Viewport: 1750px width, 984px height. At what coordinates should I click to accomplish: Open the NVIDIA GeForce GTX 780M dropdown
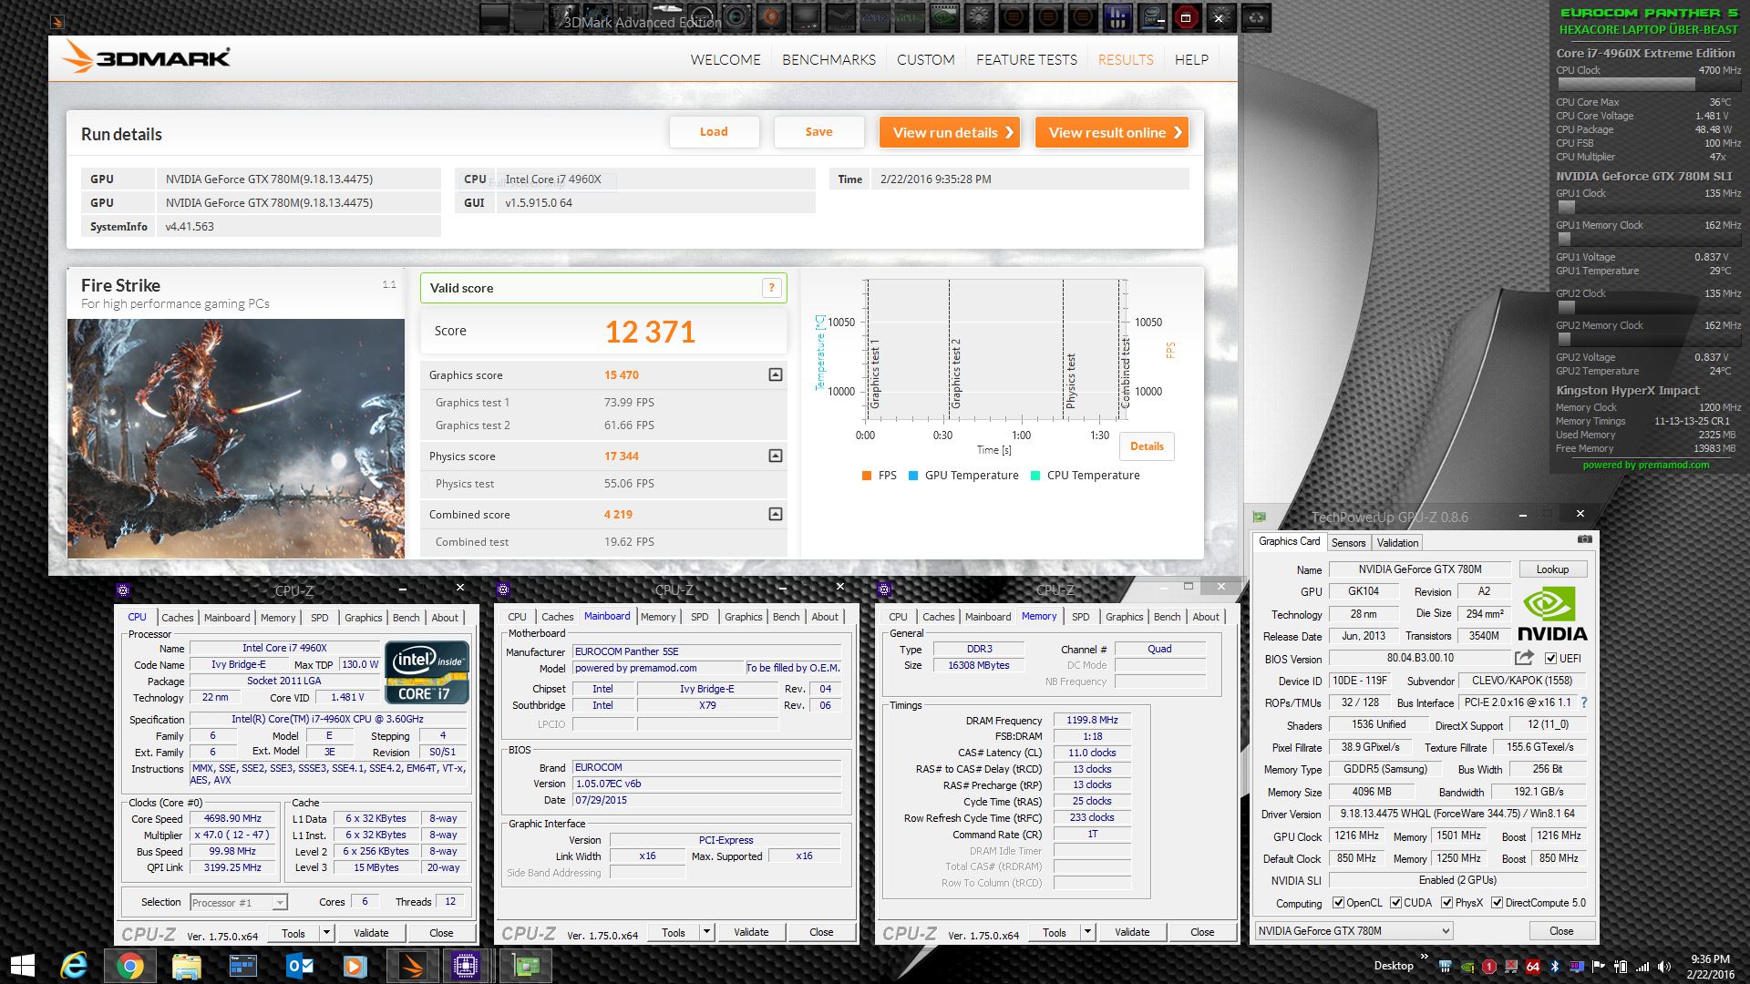pyautogui.click(x=1353, y=930)
